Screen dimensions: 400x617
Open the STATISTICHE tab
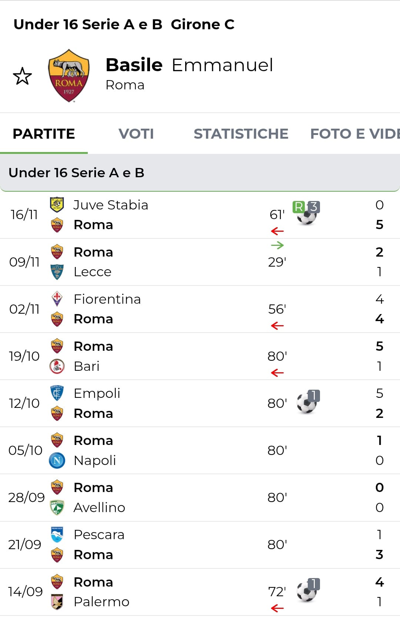tap(241, 134)
